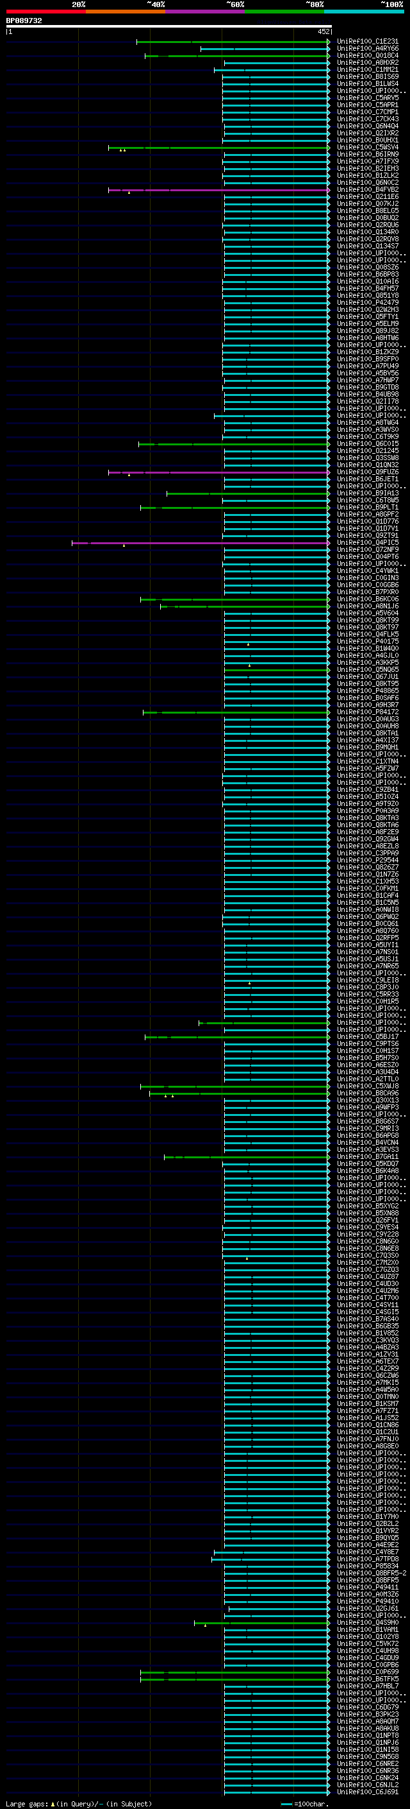Select label UniRef100_B3PK23

[x=367, y=1713]
